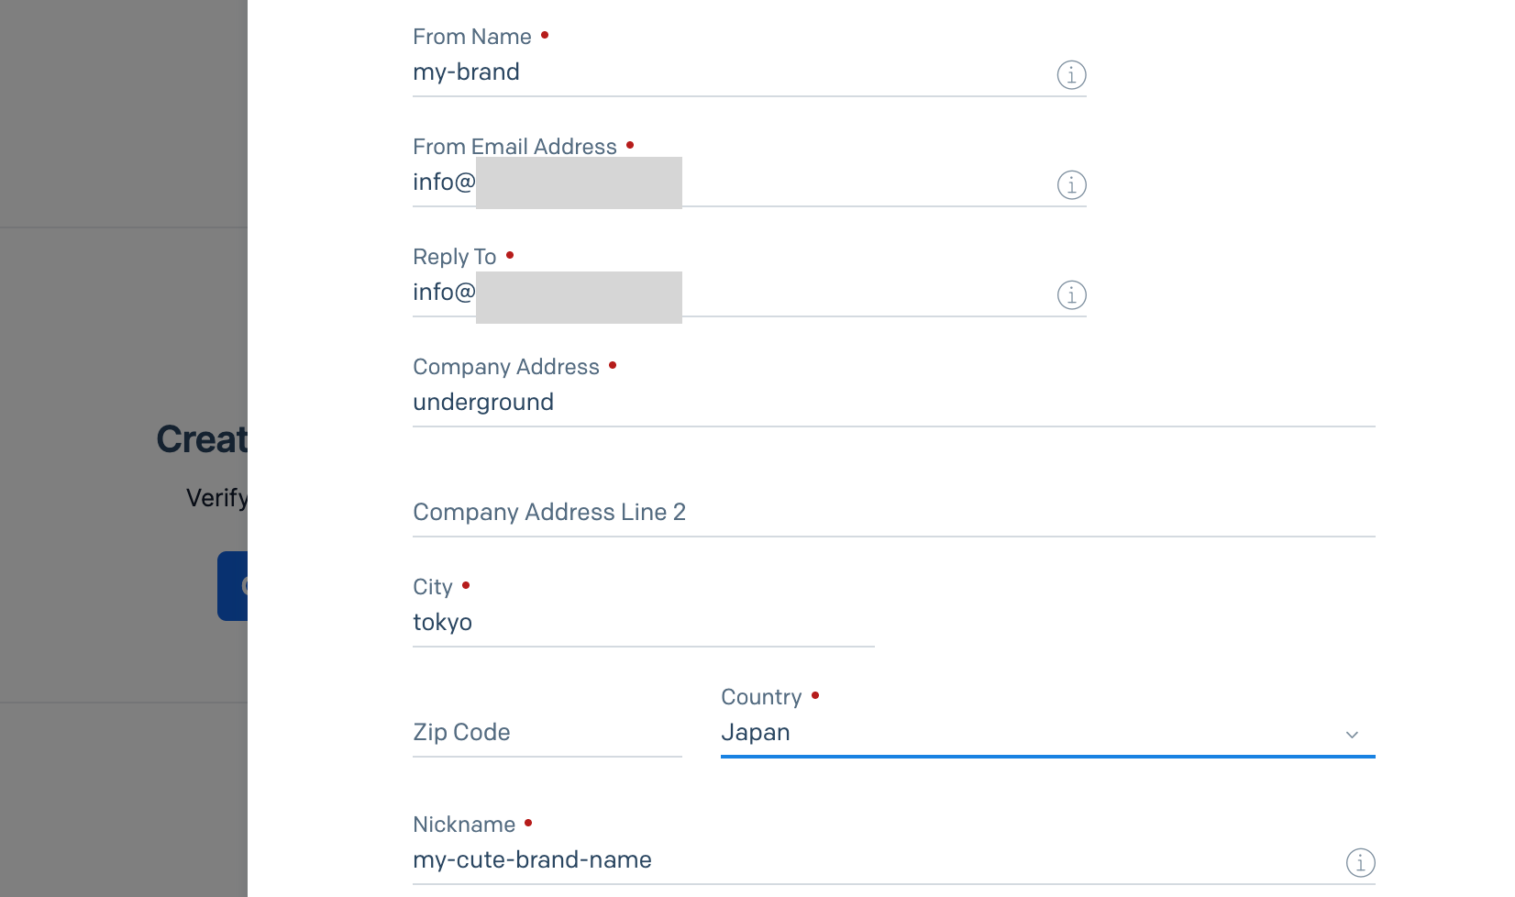
Task: Click the From Name field label
Action: tap(472, 37)
